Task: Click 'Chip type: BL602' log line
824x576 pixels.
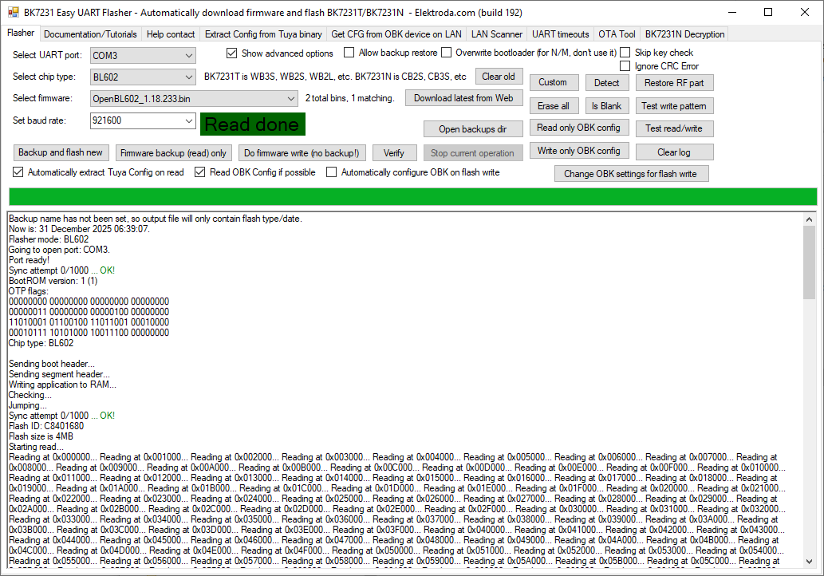Action: click(x=41, y=343)
